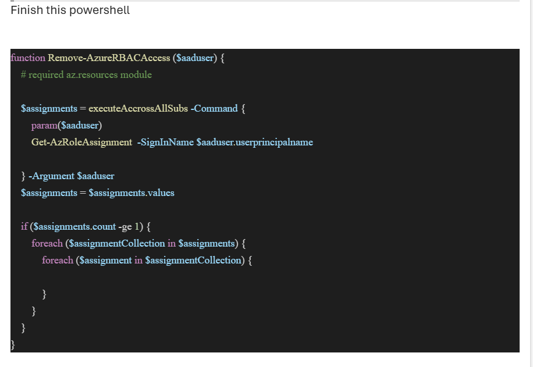Click the $assignments.values expression
Image resolution: width=533 pixels, height=367 pixels.
tap(131, 193)
